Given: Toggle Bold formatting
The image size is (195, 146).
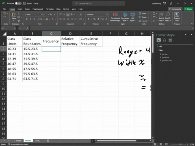Looking at the screenshot, I should click(27, 19).
